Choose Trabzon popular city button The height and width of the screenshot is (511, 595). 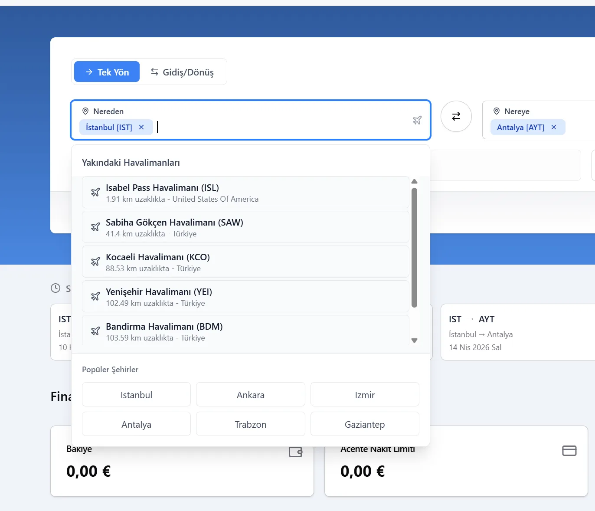(250, 424)
